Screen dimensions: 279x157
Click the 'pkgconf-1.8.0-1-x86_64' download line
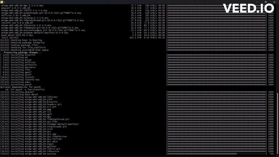(16, 8)
